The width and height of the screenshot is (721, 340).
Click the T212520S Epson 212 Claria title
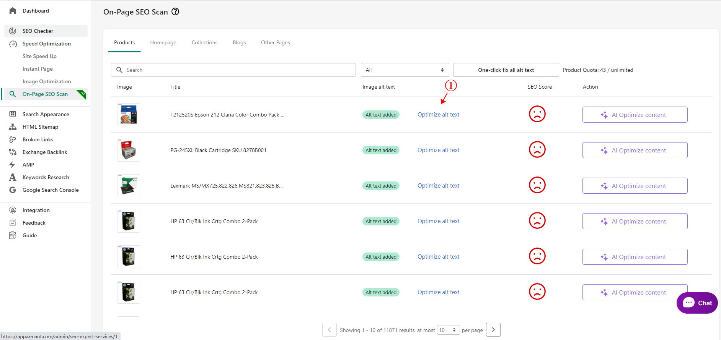227,115
